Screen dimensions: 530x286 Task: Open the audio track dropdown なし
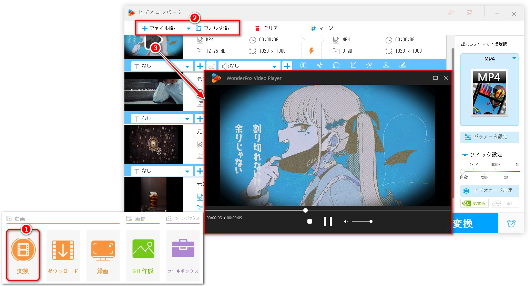coord(249,66)
